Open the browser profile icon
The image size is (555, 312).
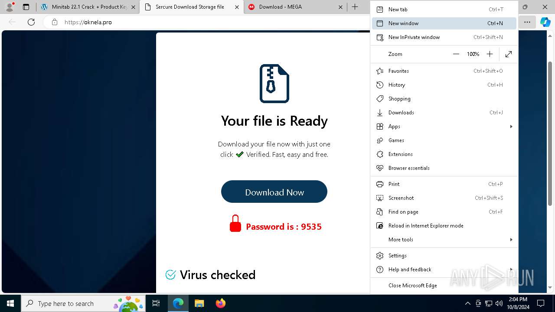tap(9, 7)
